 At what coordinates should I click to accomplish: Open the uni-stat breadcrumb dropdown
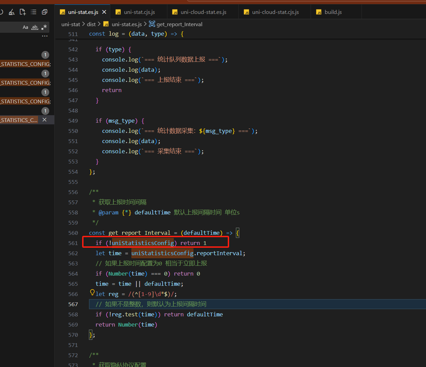pyautogui.click(x=71, y=24)
